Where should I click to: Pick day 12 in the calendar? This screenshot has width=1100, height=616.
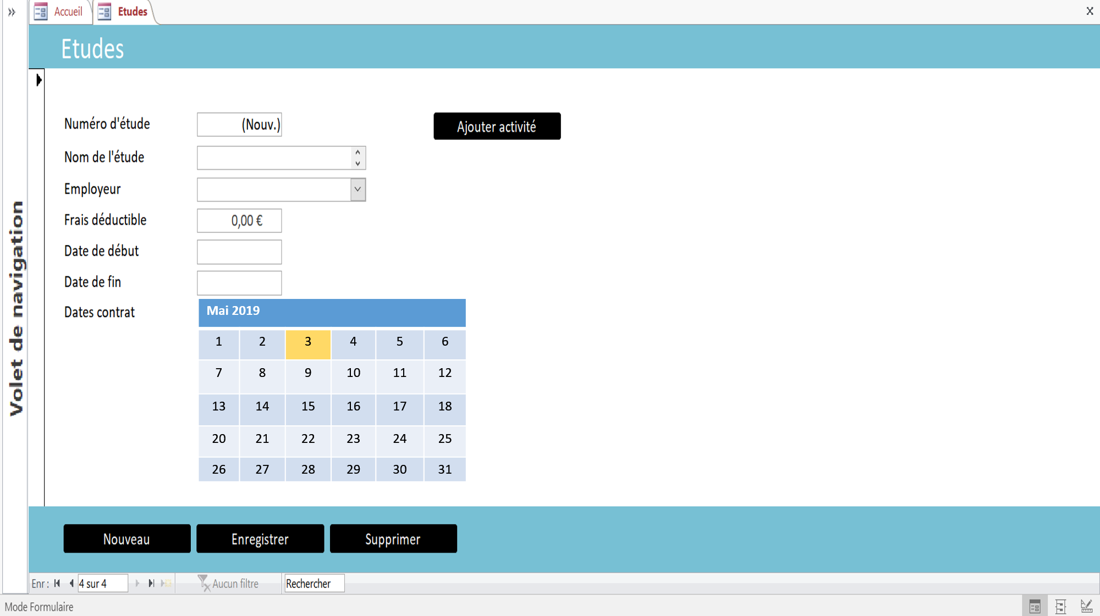(x=445, y=376)
